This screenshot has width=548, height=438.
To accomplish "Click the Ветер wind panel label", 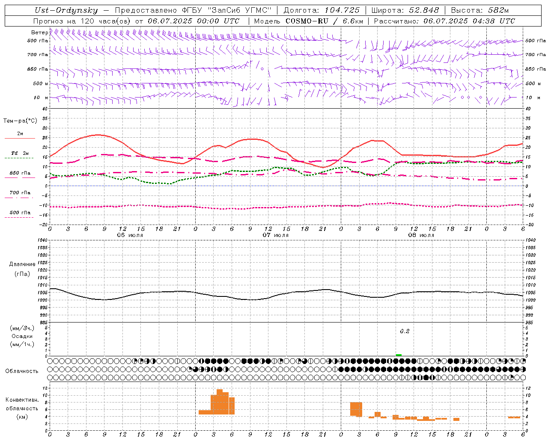I will click(39, 33).
